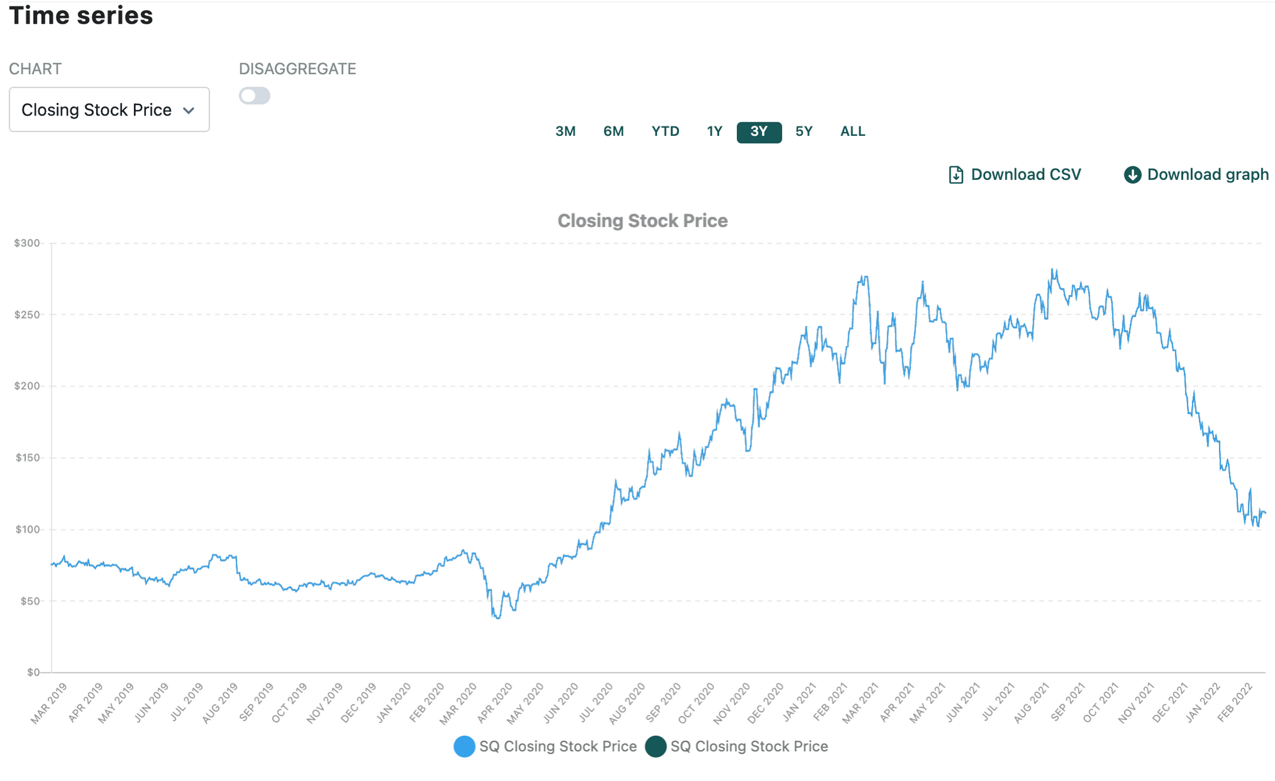Switch to the YTD range
The height and width of the screenshot is (781, 1275).
(665, 131)
